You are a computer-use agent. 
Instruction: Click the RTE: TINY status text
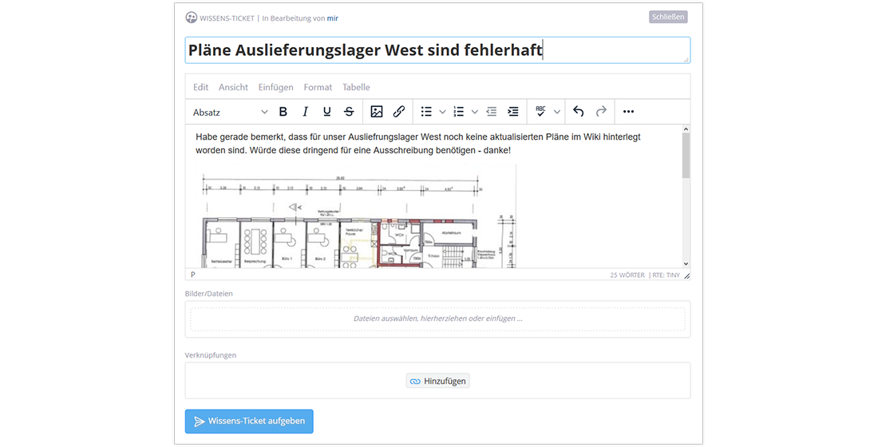[x=666, y=275]
